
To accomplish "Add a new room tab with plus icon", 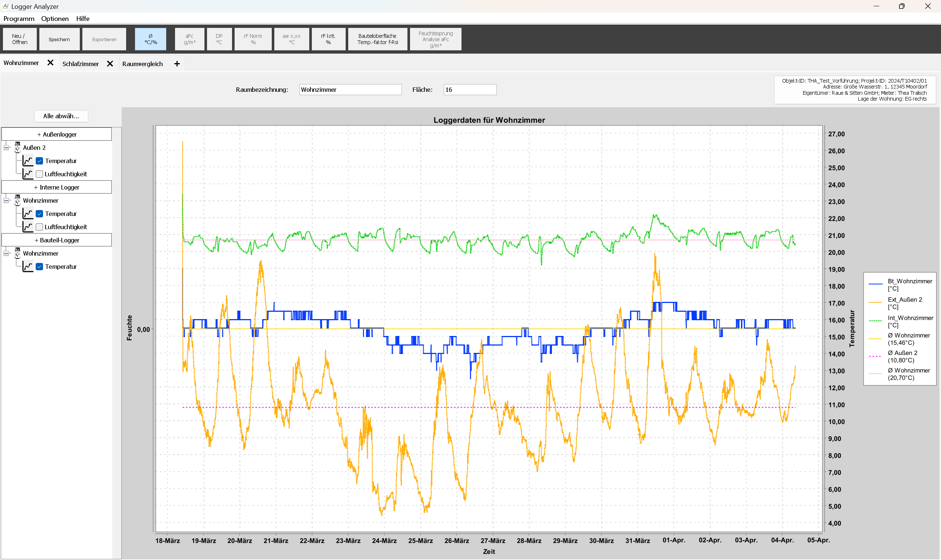I will coord(177,64).
